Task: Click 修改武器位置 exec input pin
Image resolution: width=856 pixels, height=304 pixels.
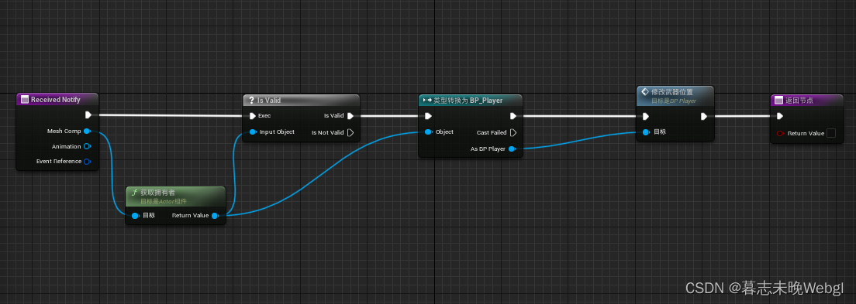Action: (x=646, y=116)
